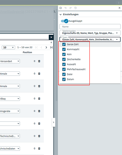Viewport: 122px width, 155px height.
Task: Delete the Versandart row with trash icon
Action: click(39, 61)
